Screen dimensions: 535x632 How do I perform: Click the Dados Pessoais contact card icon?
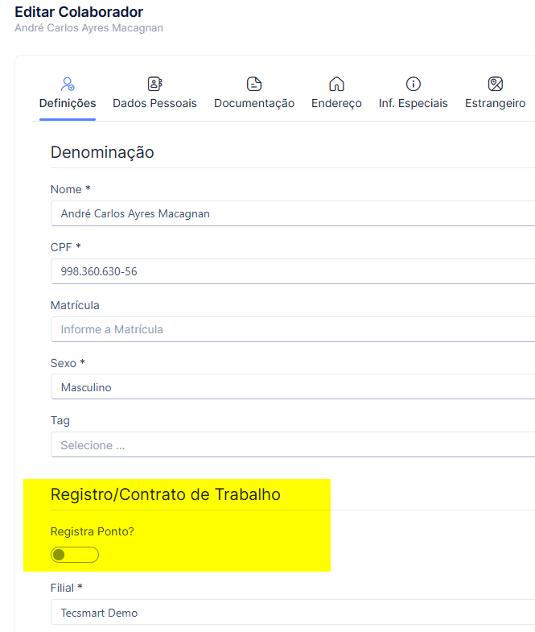point(154,84)
